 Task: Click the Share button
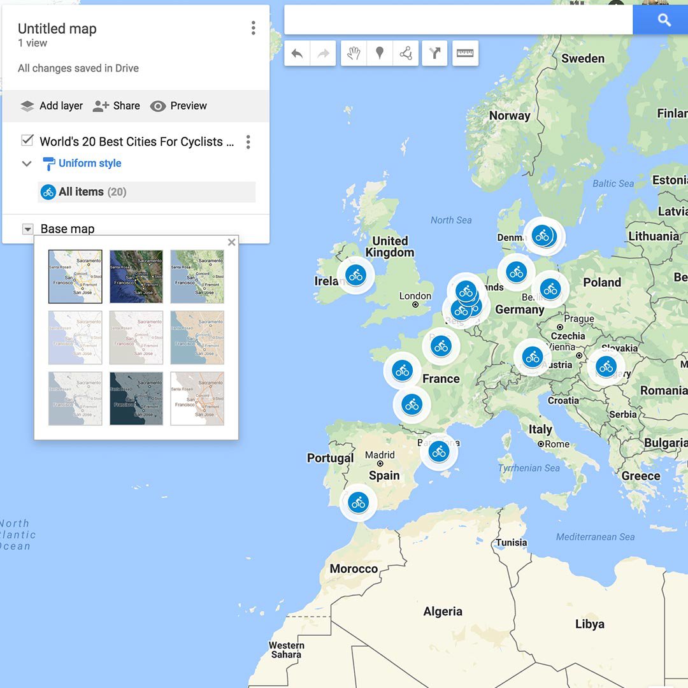(x=117, y=106)
